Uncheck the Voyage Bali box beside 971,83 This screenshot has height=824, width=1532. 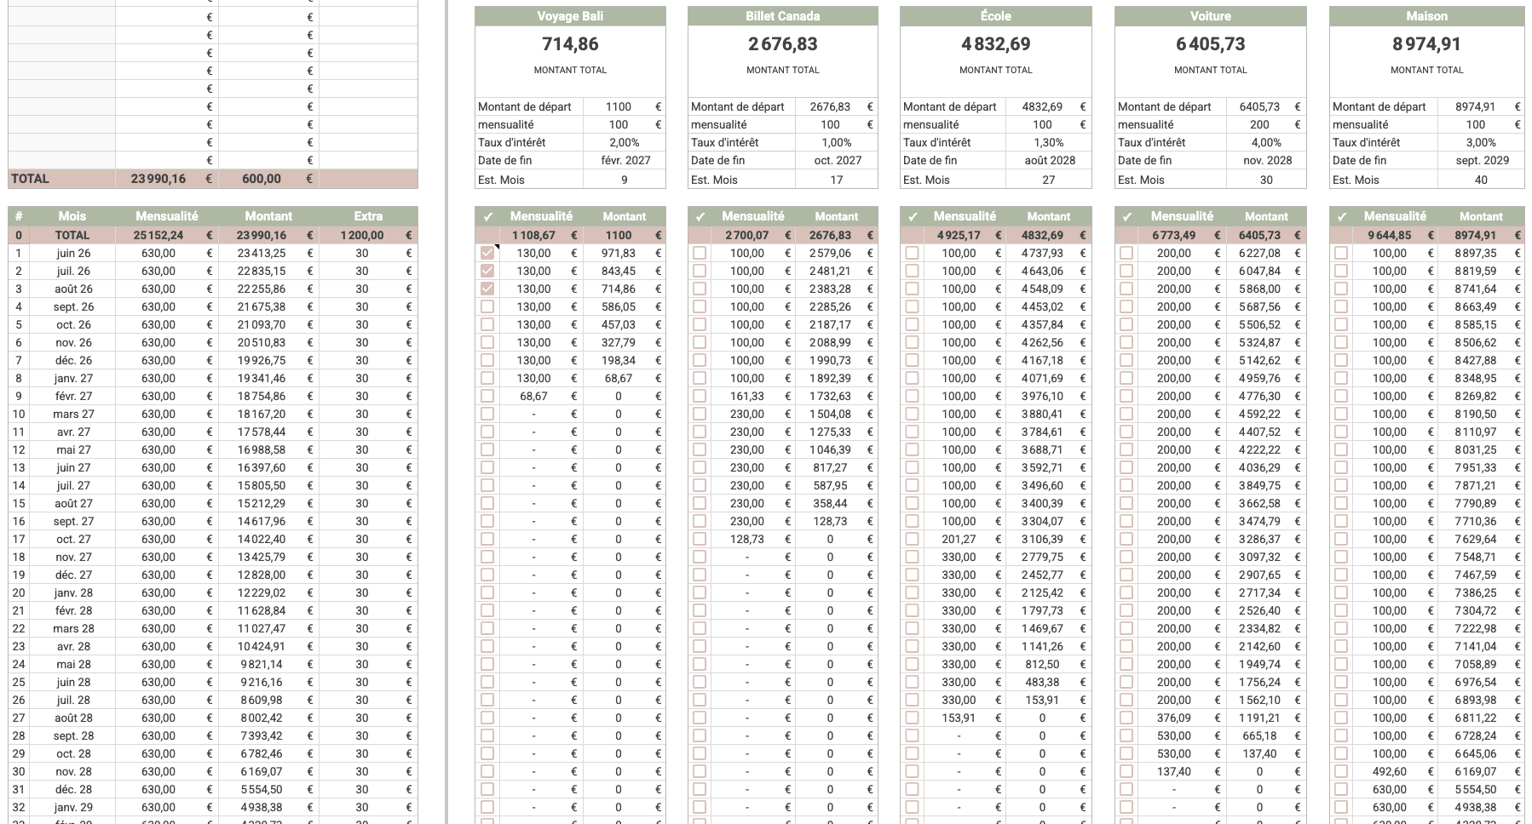487,253
